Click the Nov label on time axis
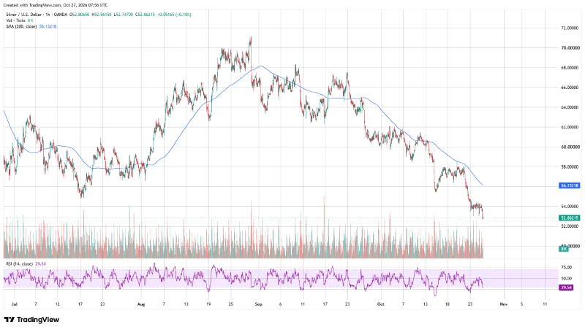This screenshot has height=330, width=585. pyautogui.click(x=504, y=304)
